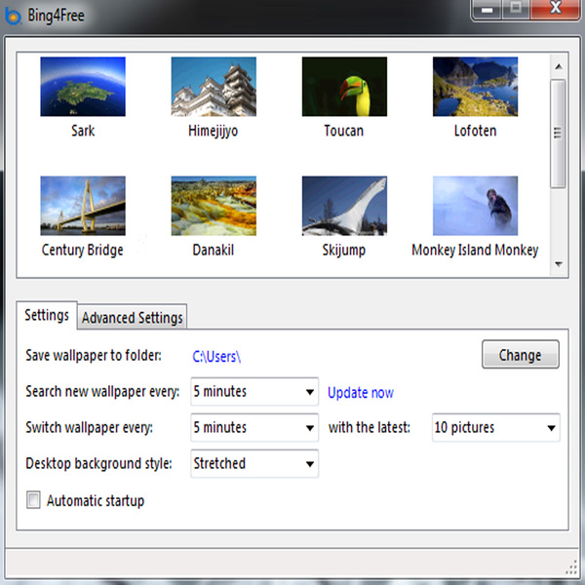Click the wallpaper list scroll up arrow

pyautogui.click(x=559, y=66)
